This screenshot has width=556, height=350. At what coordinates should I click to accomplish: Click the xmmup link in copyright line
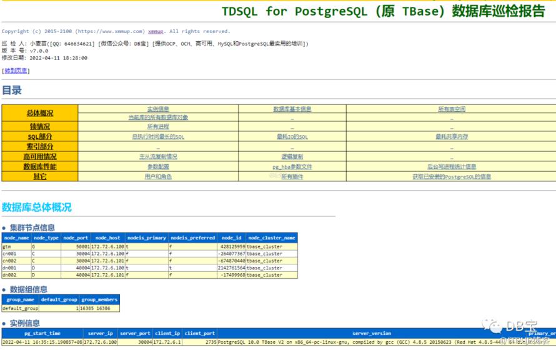tap(156, 31)
